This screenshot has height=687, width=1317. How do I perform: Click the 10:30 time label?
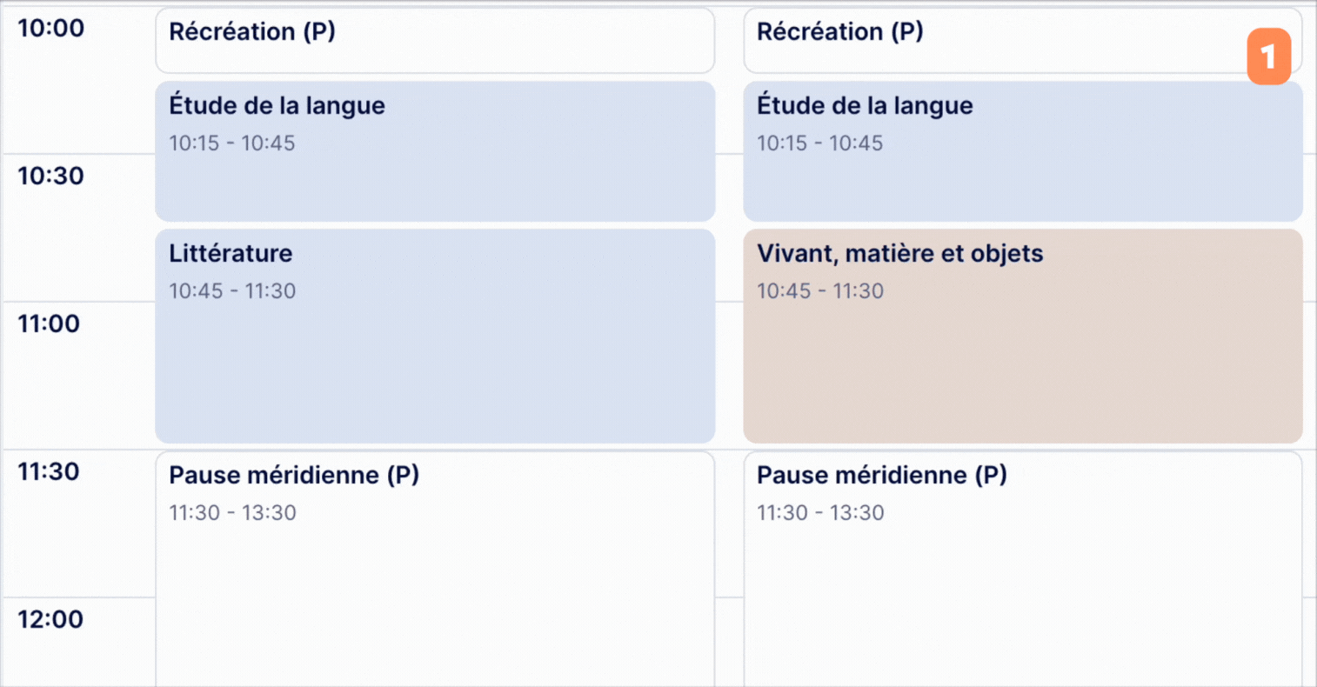51,176
